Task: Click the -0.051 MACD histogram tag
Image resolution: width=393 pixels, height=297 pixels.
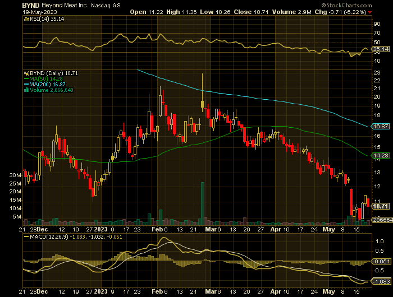Action: [381, 262]
